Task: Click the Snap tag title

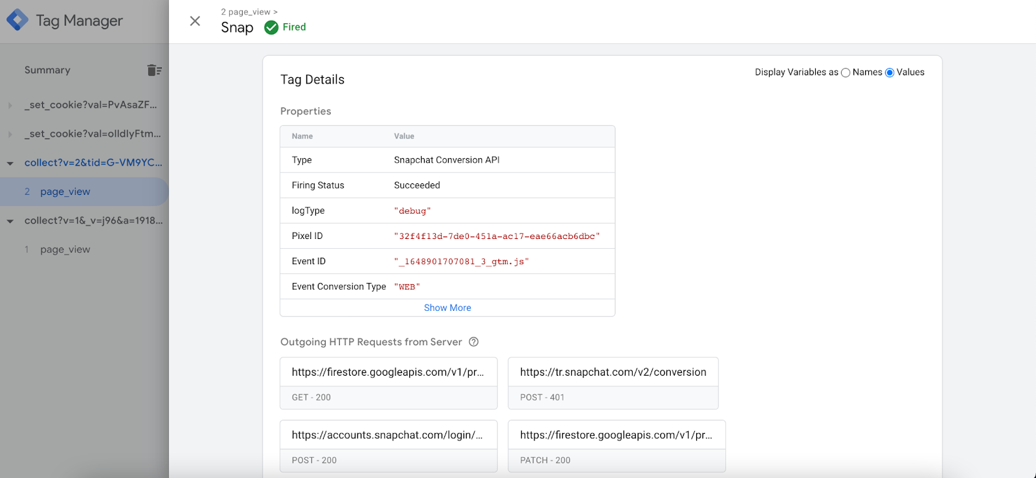Action: point(237,27)
